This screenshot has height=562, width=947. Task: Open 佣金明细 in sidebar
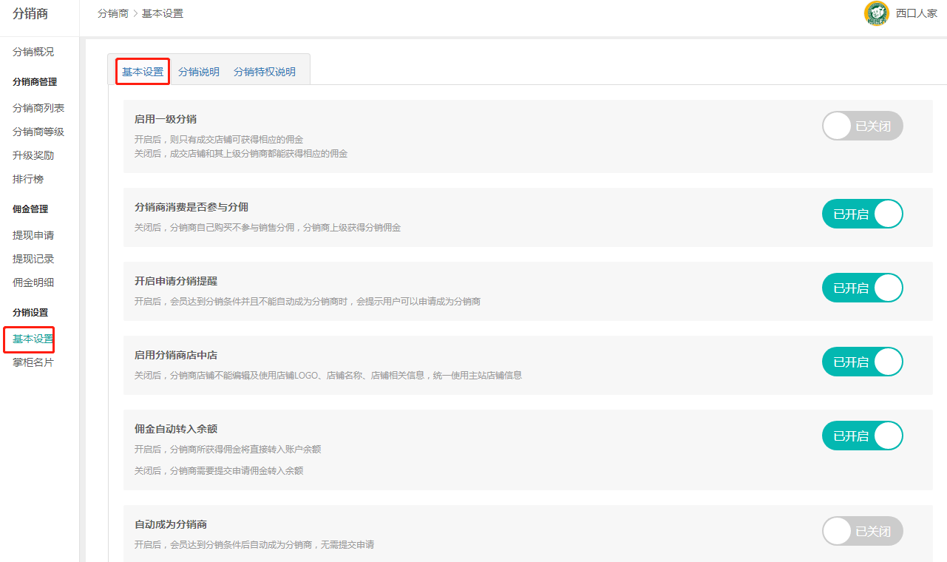tap(33, 282)
